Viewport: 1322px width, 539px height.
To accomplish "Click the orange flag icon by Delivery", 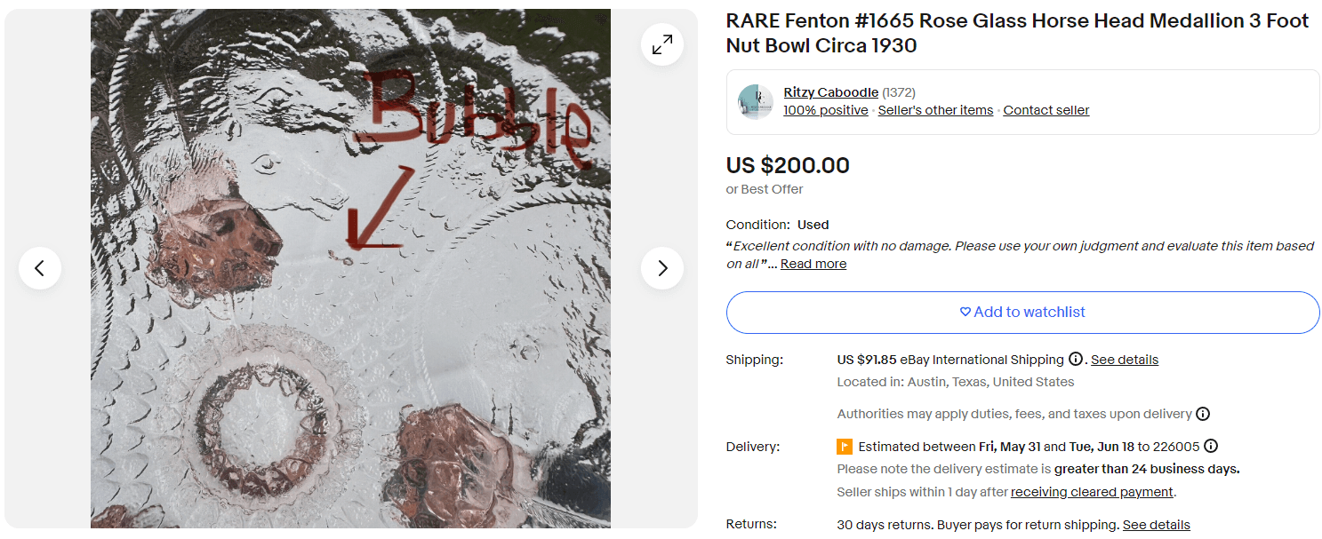I will 845,447.
